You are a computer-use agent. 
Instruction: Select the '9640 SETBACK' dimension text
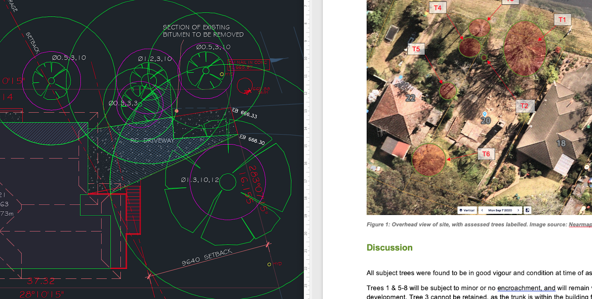207,257
